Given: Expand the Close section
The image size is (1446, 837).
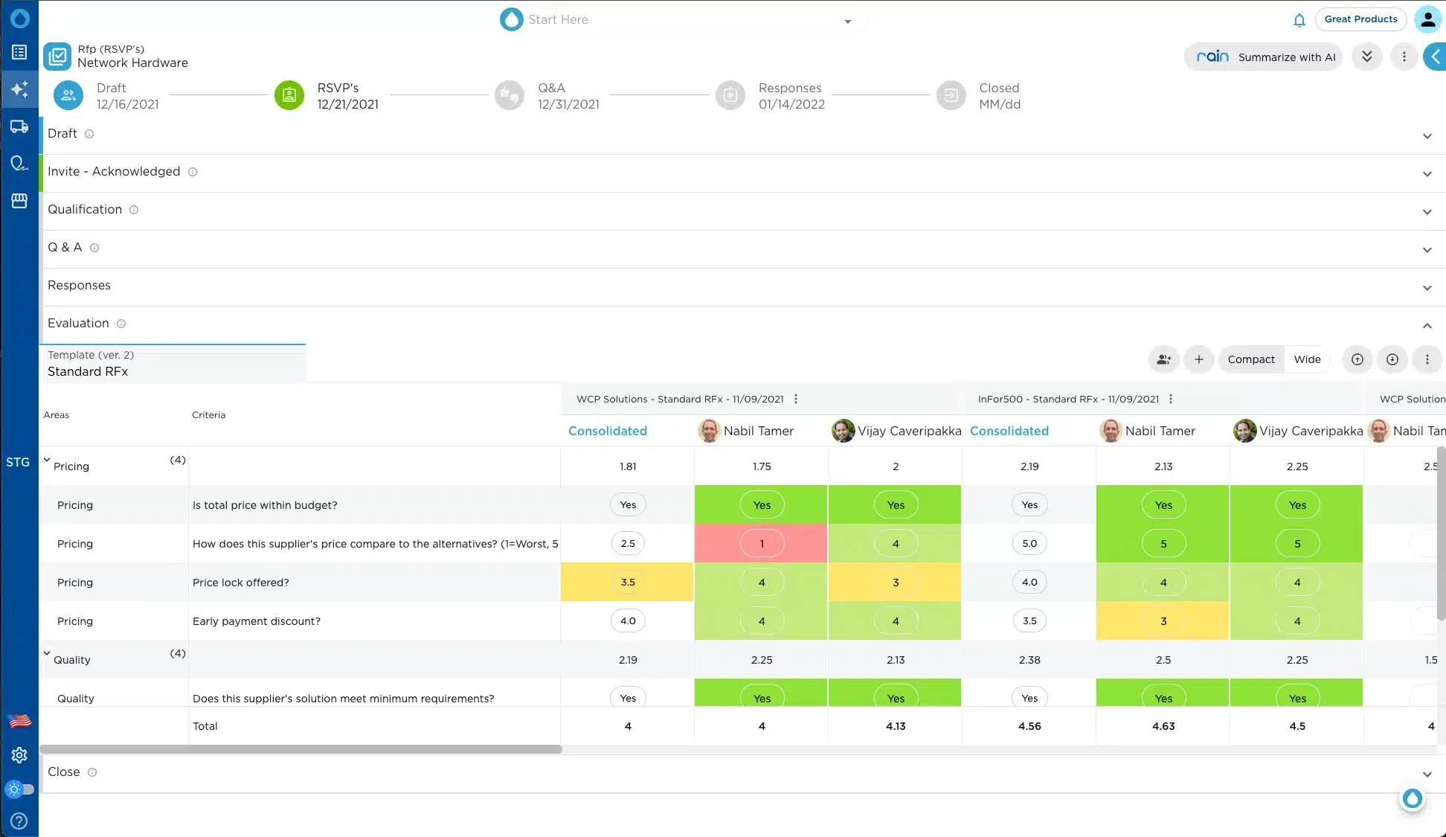Looking at the screenshot, I should tap(1427, 775).
